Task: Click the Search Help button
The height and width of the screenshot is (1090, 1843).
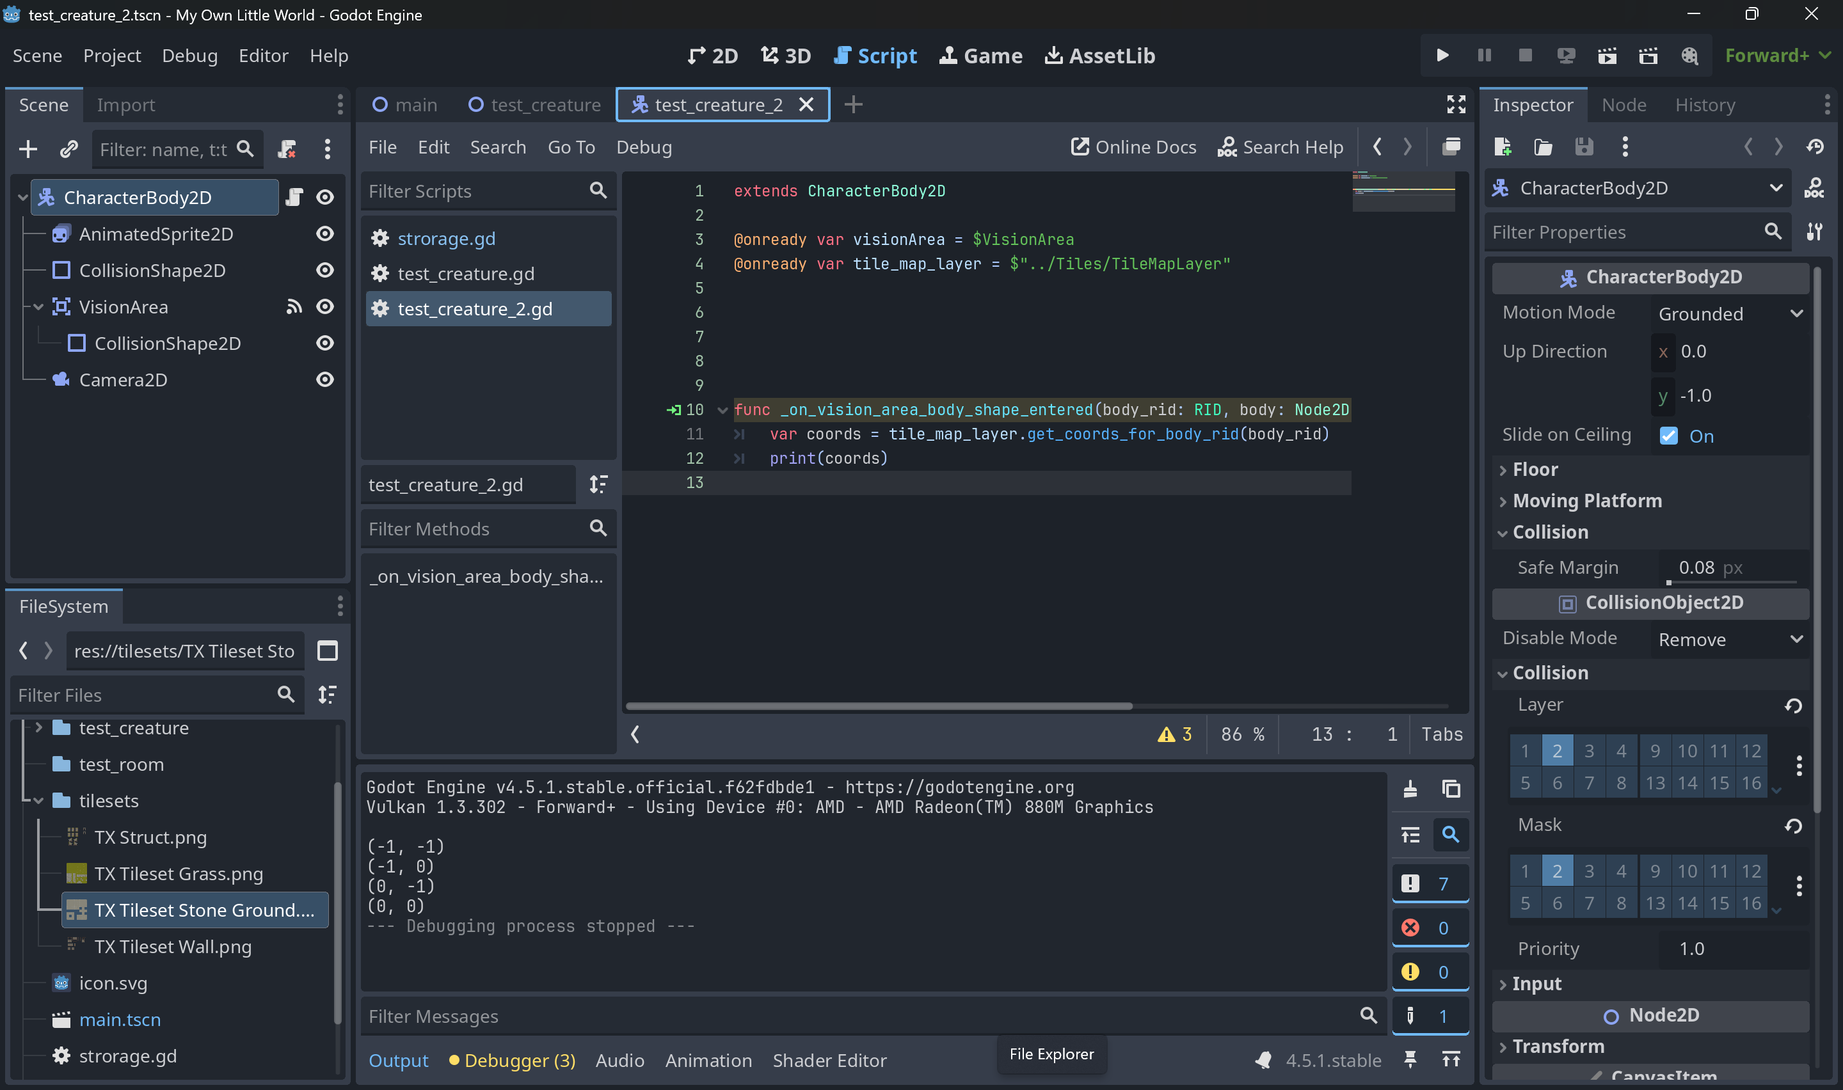Action: click(1281, 147)
